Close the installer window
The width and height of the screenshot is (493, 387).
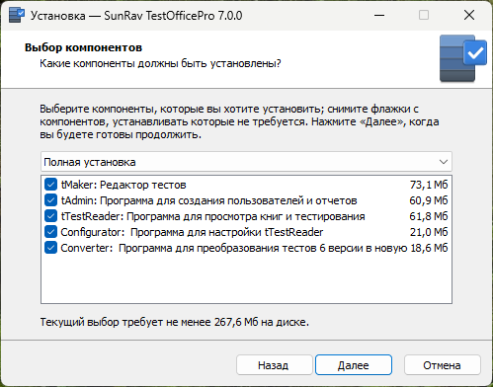[469, 15]
